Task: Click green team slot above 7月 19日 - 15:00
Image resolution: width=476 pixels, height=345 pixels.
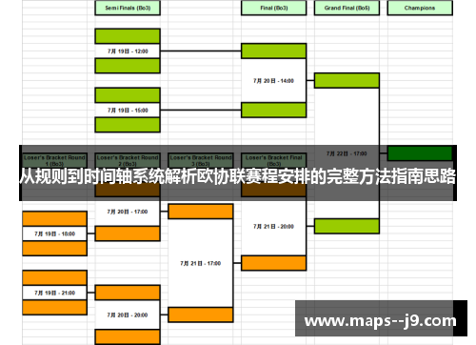Action: [128, 95]
